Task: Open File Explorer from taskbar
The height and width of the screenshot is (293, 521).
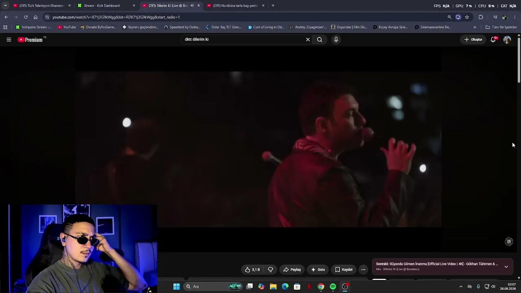Action: coord(273,286)
